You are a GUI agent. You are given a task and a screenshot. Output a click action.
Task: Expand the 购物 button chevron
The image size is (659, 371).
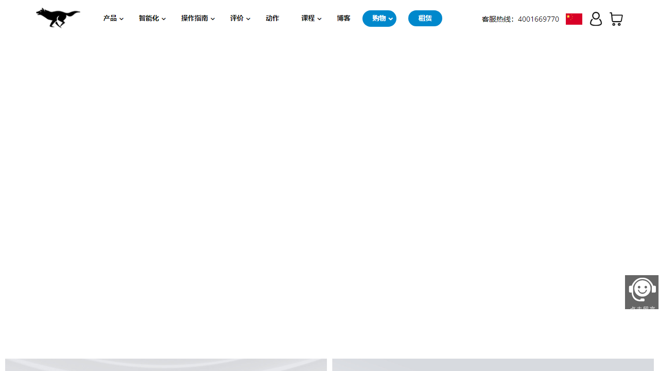pyautogui.click(x=391, y=19)
